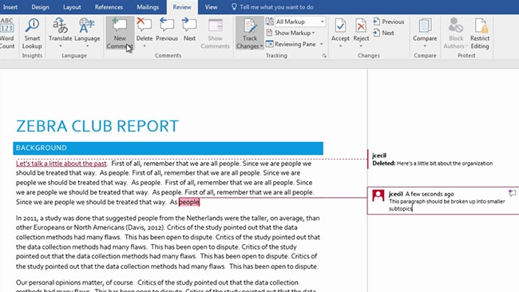
Task: Click the Reject change icon
Action: tap(361, 26)
